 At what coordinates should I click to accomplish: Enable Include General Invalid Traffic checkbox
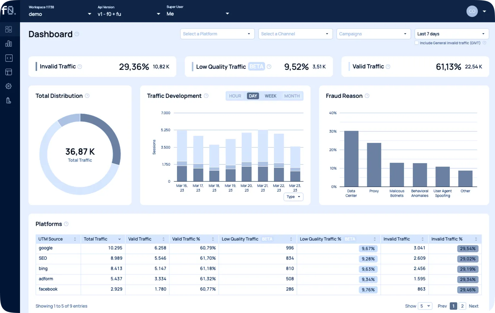(416, 43)
